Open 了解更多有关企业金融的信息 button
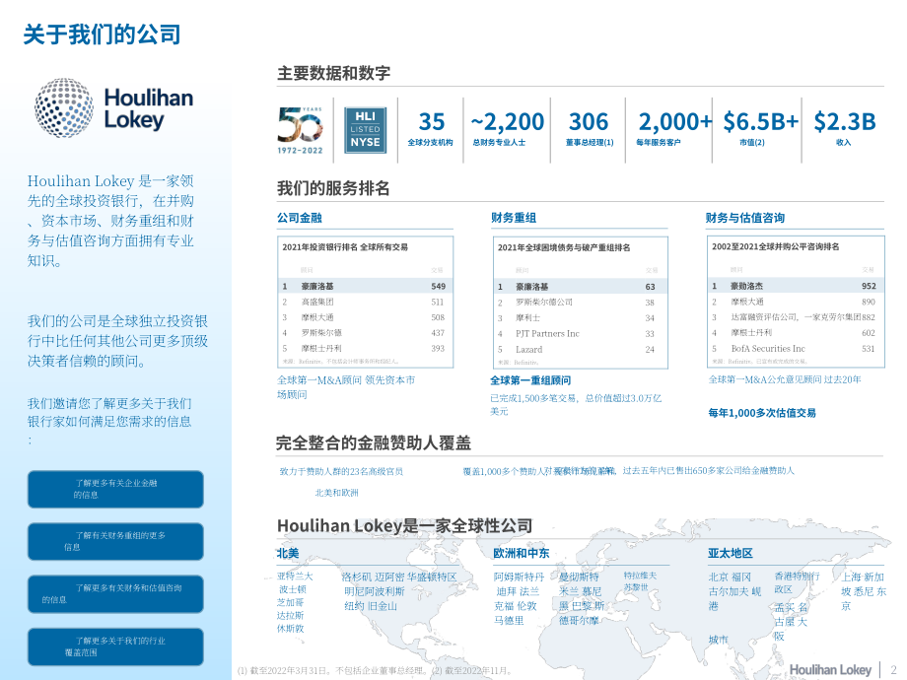This screenshot has height=680, width=907. 115,489
